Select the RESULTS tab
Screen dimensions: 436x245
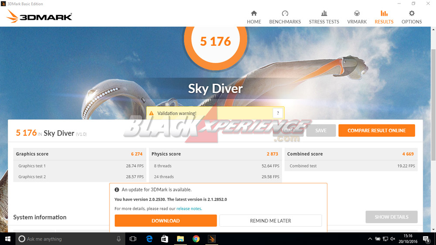tap(384, 17)
